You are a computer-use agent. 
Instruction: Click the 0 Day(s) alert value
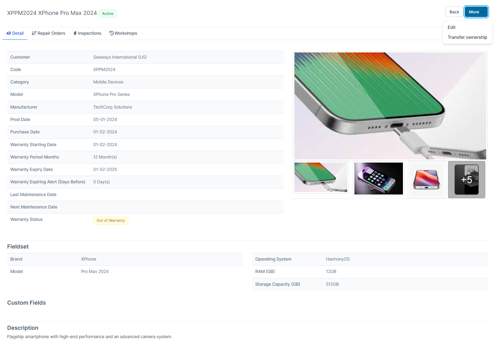pyautogui.click(x=101, y=182)
